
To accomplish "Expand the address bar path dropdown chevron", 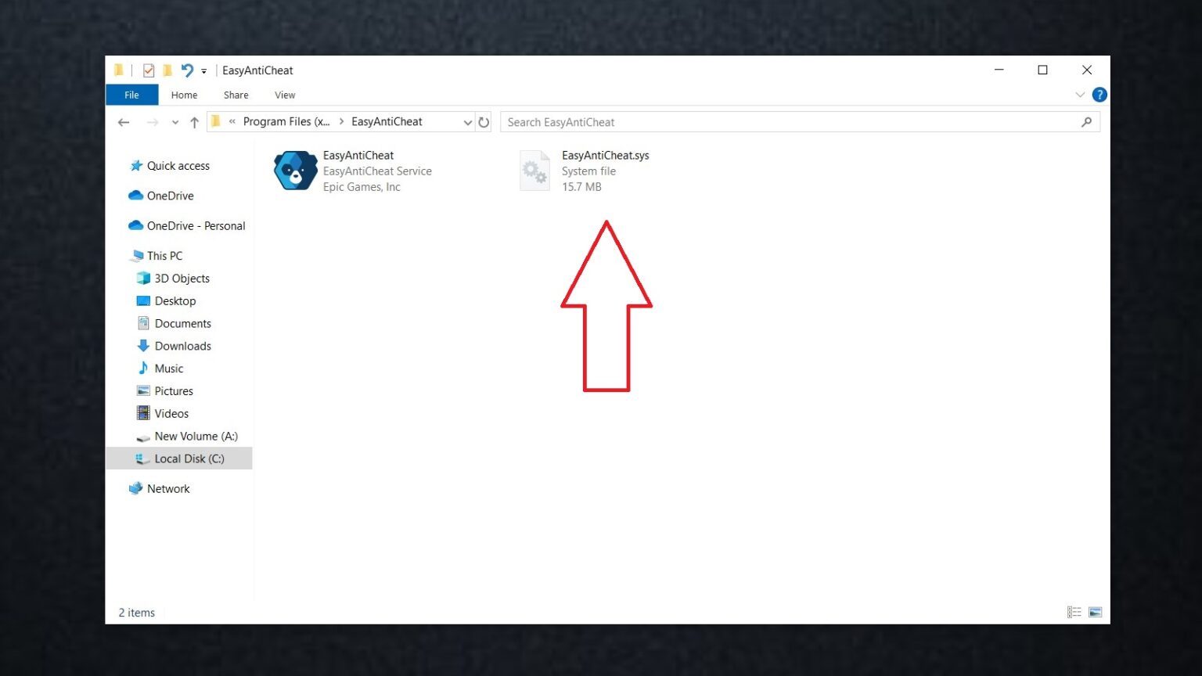I will click(468, 122).
